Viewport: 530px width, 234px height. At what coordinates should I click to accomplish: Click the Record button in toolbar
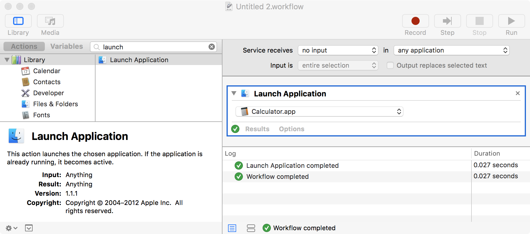click(415, 21)
